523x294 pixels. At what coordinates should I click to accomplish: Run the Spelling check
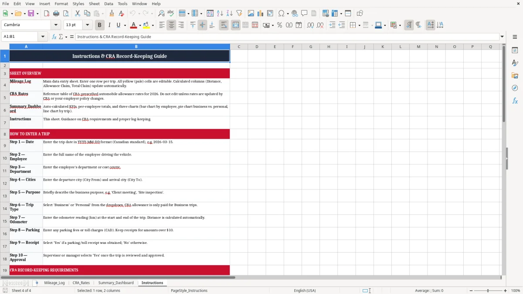click(x=171, y=14)
